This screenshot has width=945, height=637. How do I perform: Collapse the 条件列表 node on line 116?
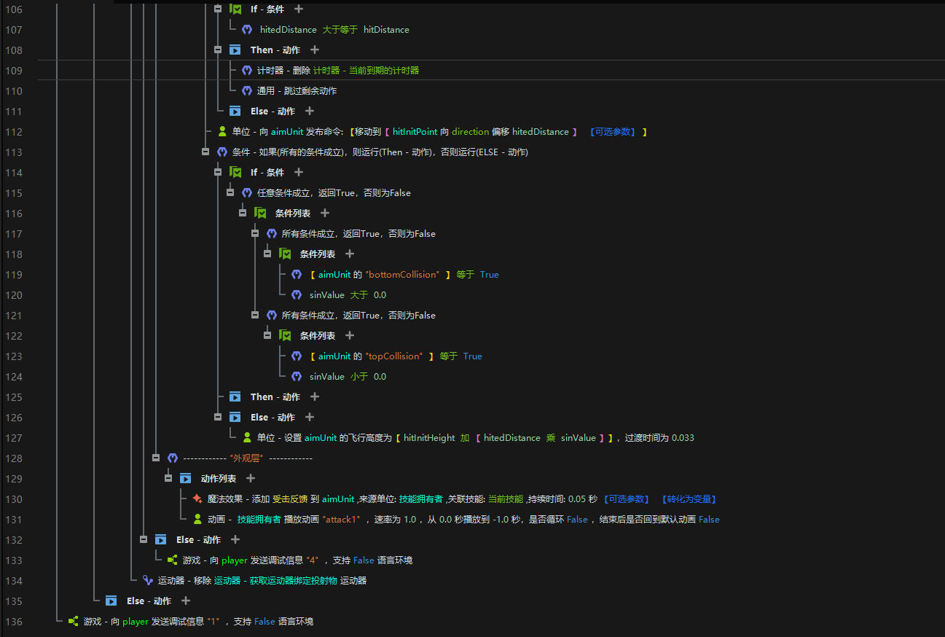[243, 213]
